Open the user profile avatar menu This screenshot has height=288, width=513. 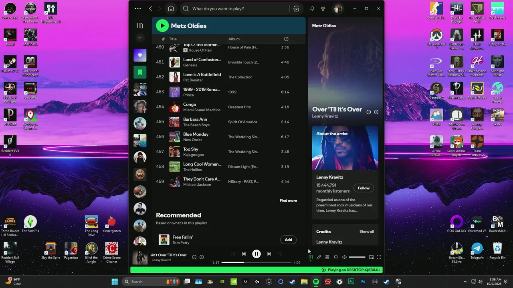338,8
